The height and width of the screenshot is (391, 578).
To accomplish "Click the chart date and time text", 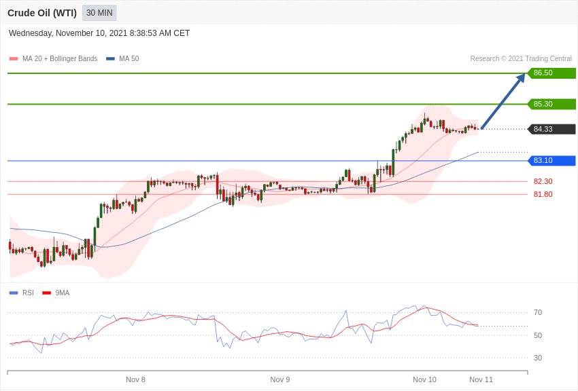I will tap(99, 33).
